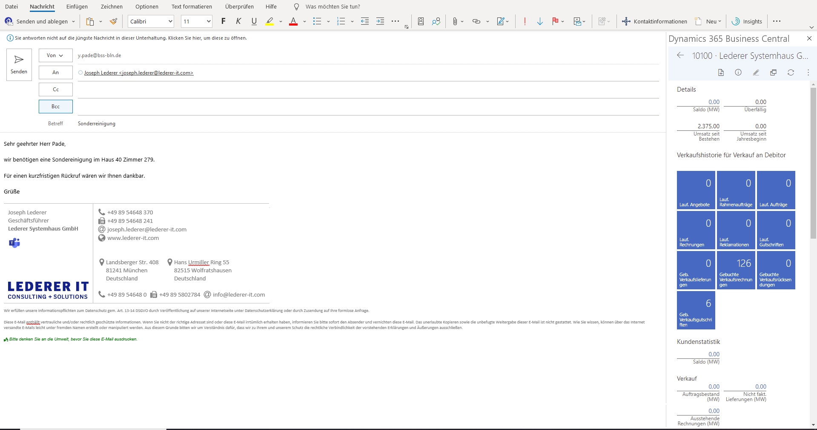Click the Bcc button

click(x=55, y=107)
